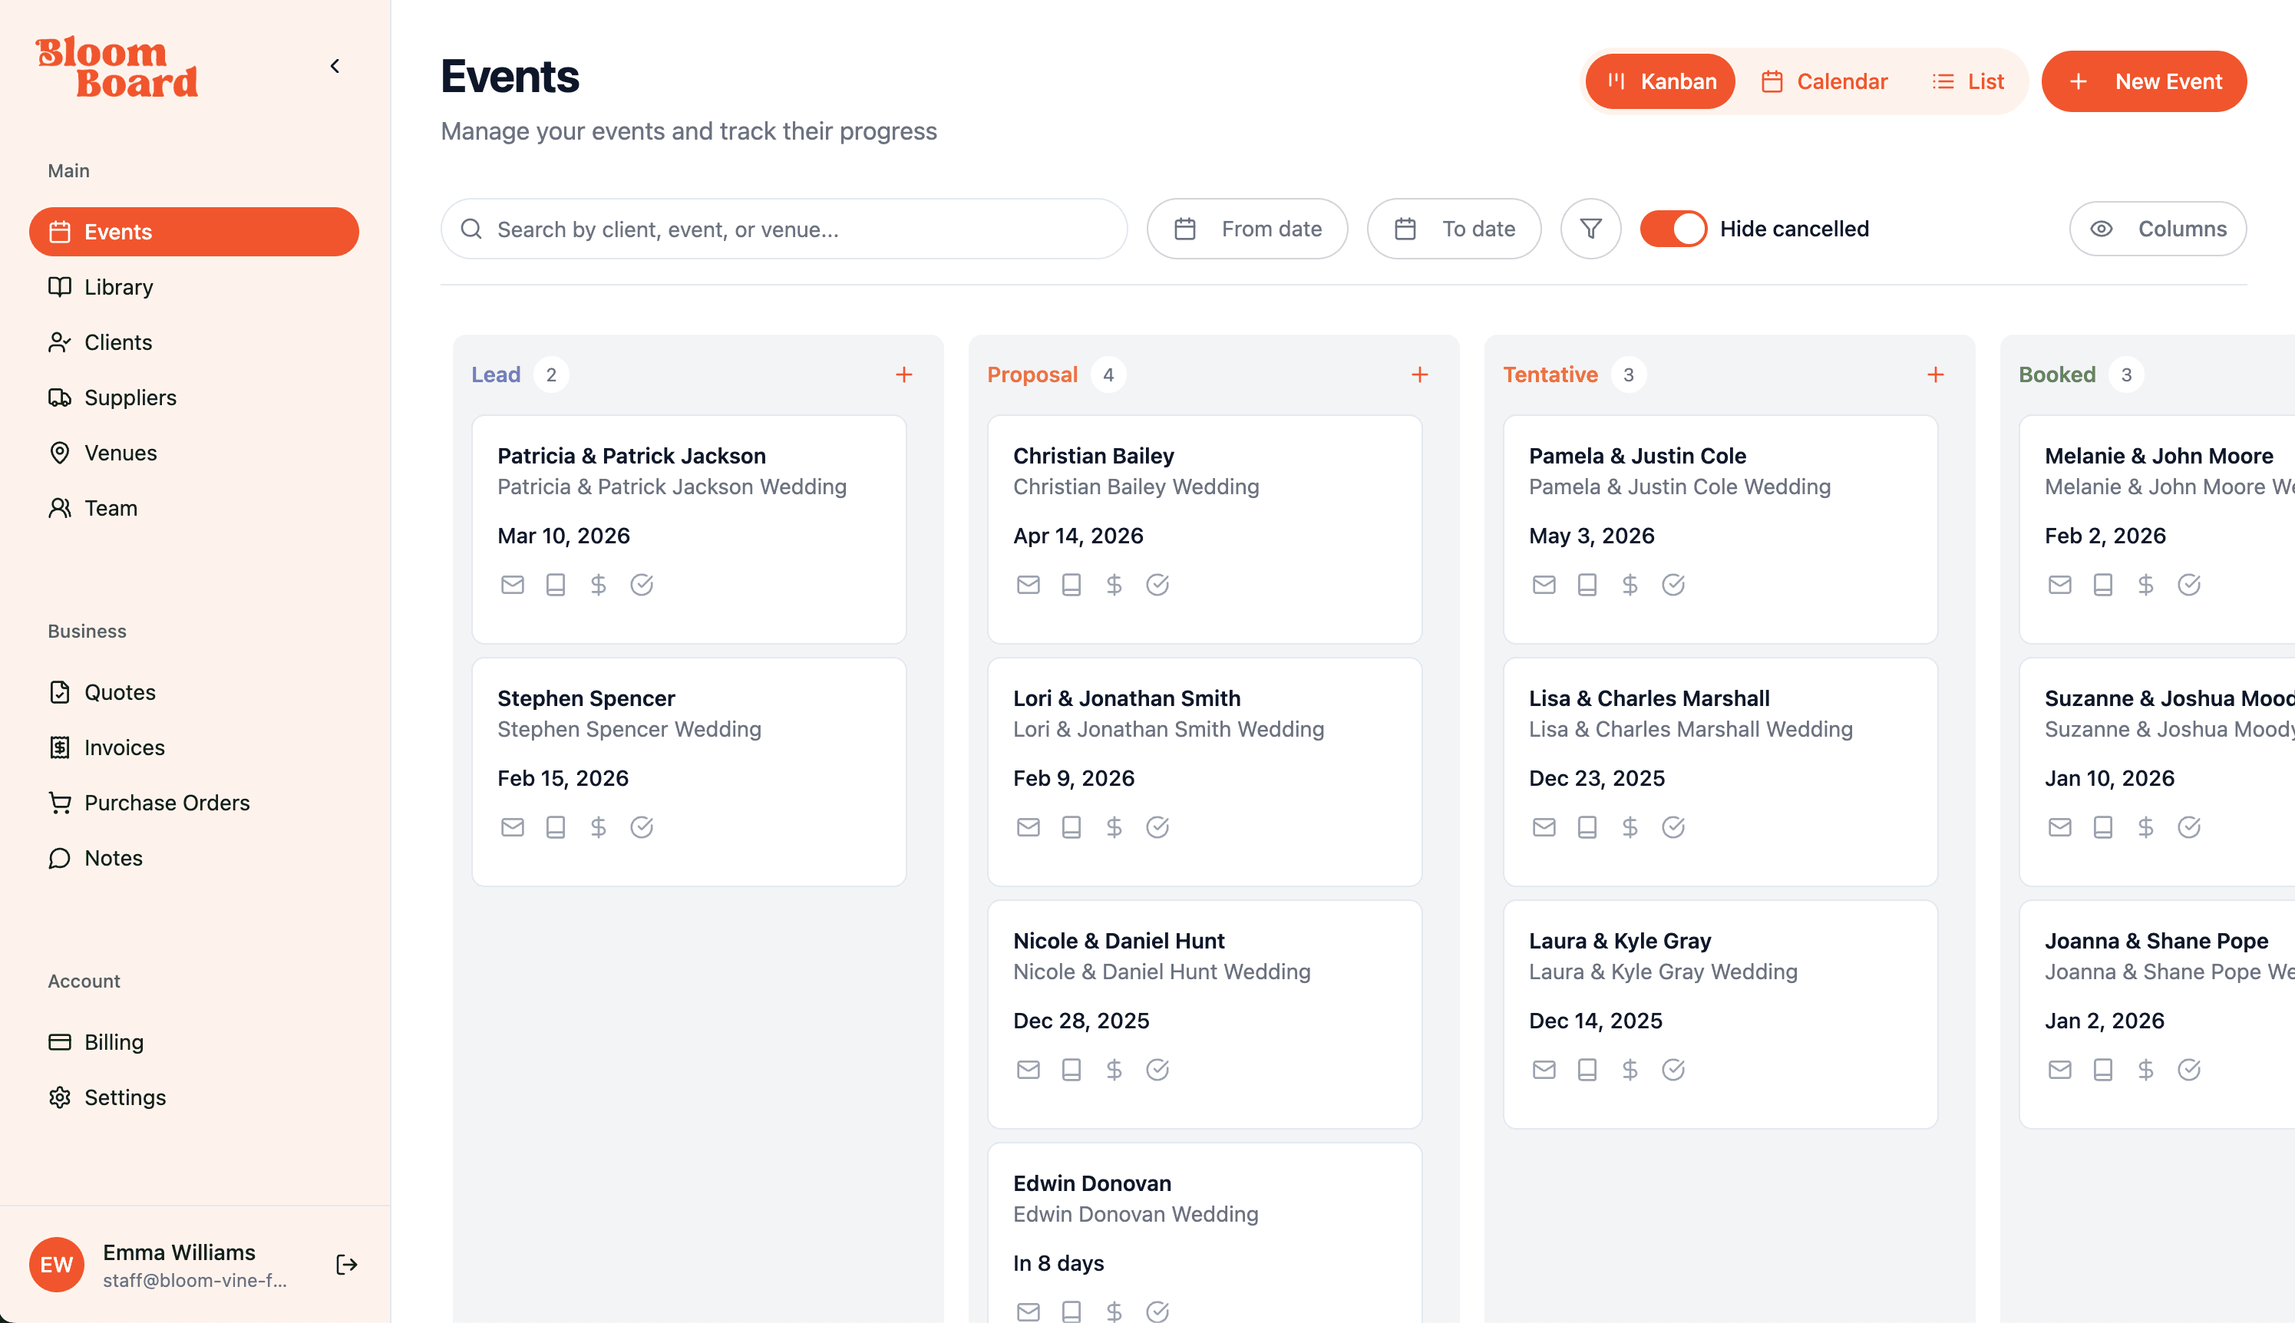
Task: Click the Purchase Orders cart icon
Action: (60, 803)
